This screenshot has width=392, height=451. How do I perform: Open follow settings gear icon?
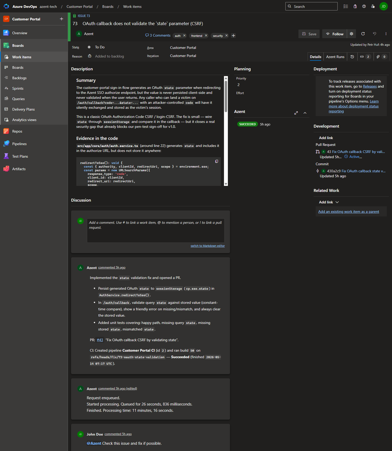(351, 34)
